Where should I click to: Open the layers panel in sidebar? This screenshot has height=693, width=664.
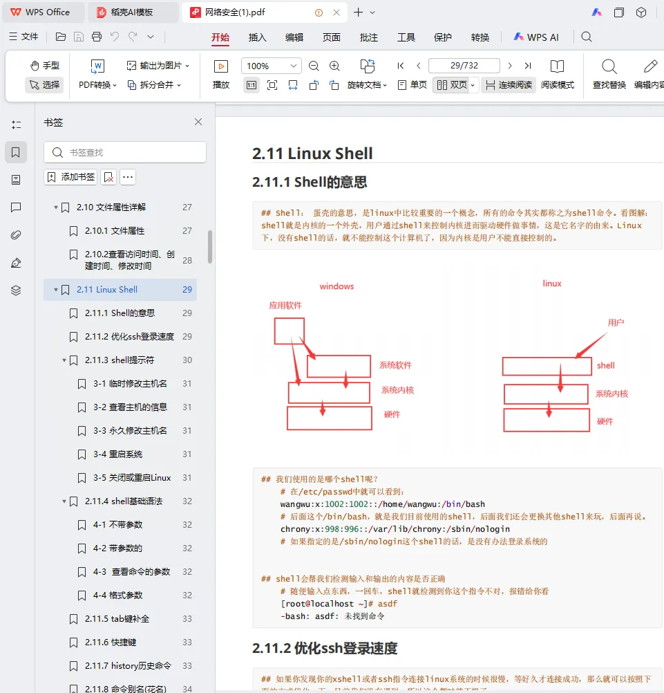pyautogui.click(x=16, y=290)
